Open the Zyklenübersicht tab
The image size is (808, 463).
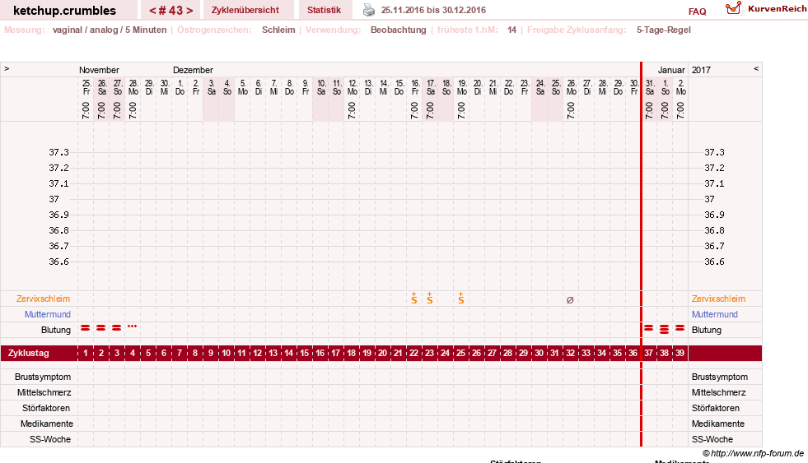click(x=245, y=10)
